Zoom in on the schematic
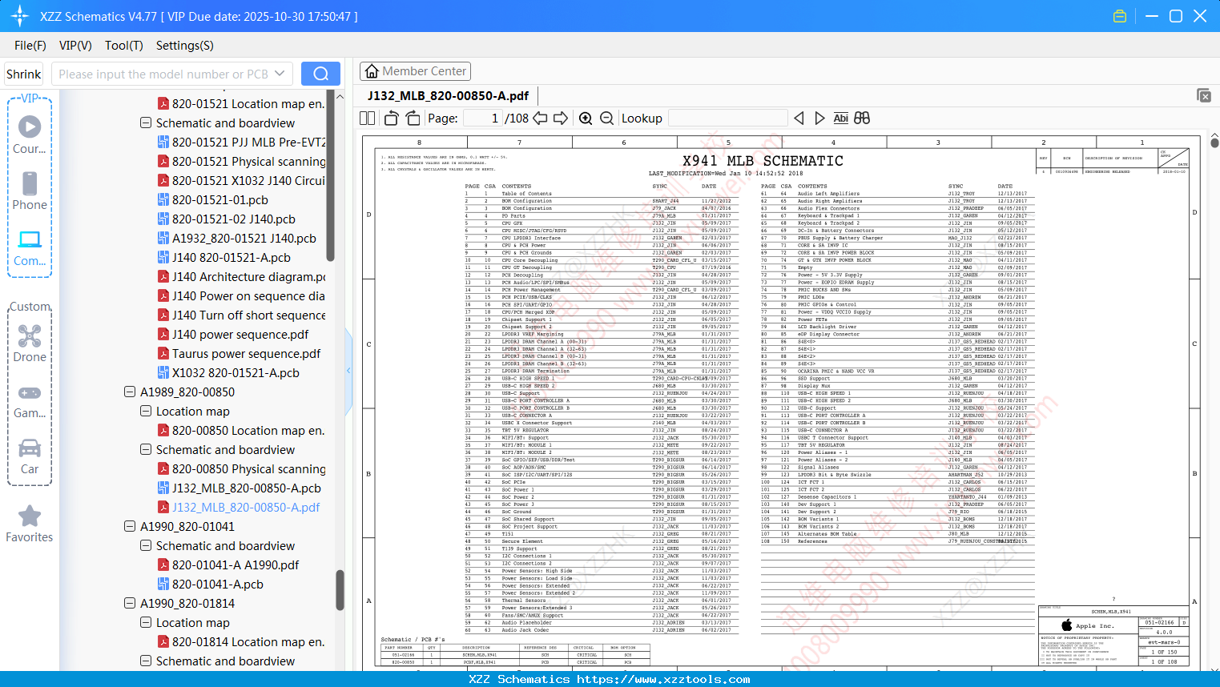Screen dimensions: 1220x687 click(x=586, y=119)
